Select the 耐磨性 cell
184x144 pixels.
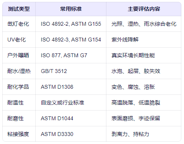tap(19, 118)
